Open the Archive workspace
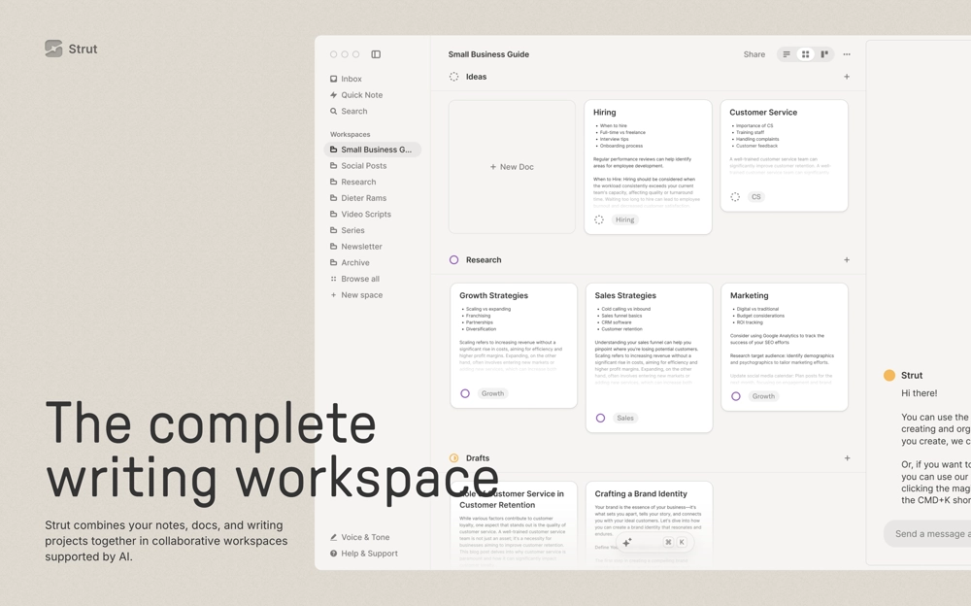 click(x=350, y=263)
